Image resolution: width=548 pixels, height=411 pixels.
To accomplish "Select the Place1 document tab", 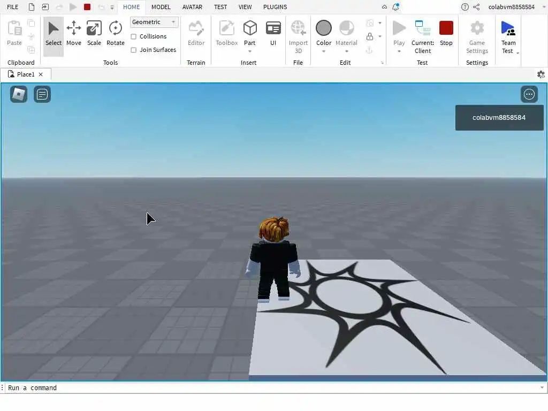I will (26, 74).
